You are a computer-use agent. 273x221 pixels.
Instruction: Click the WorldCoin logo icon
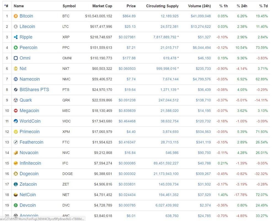(16, 121)
